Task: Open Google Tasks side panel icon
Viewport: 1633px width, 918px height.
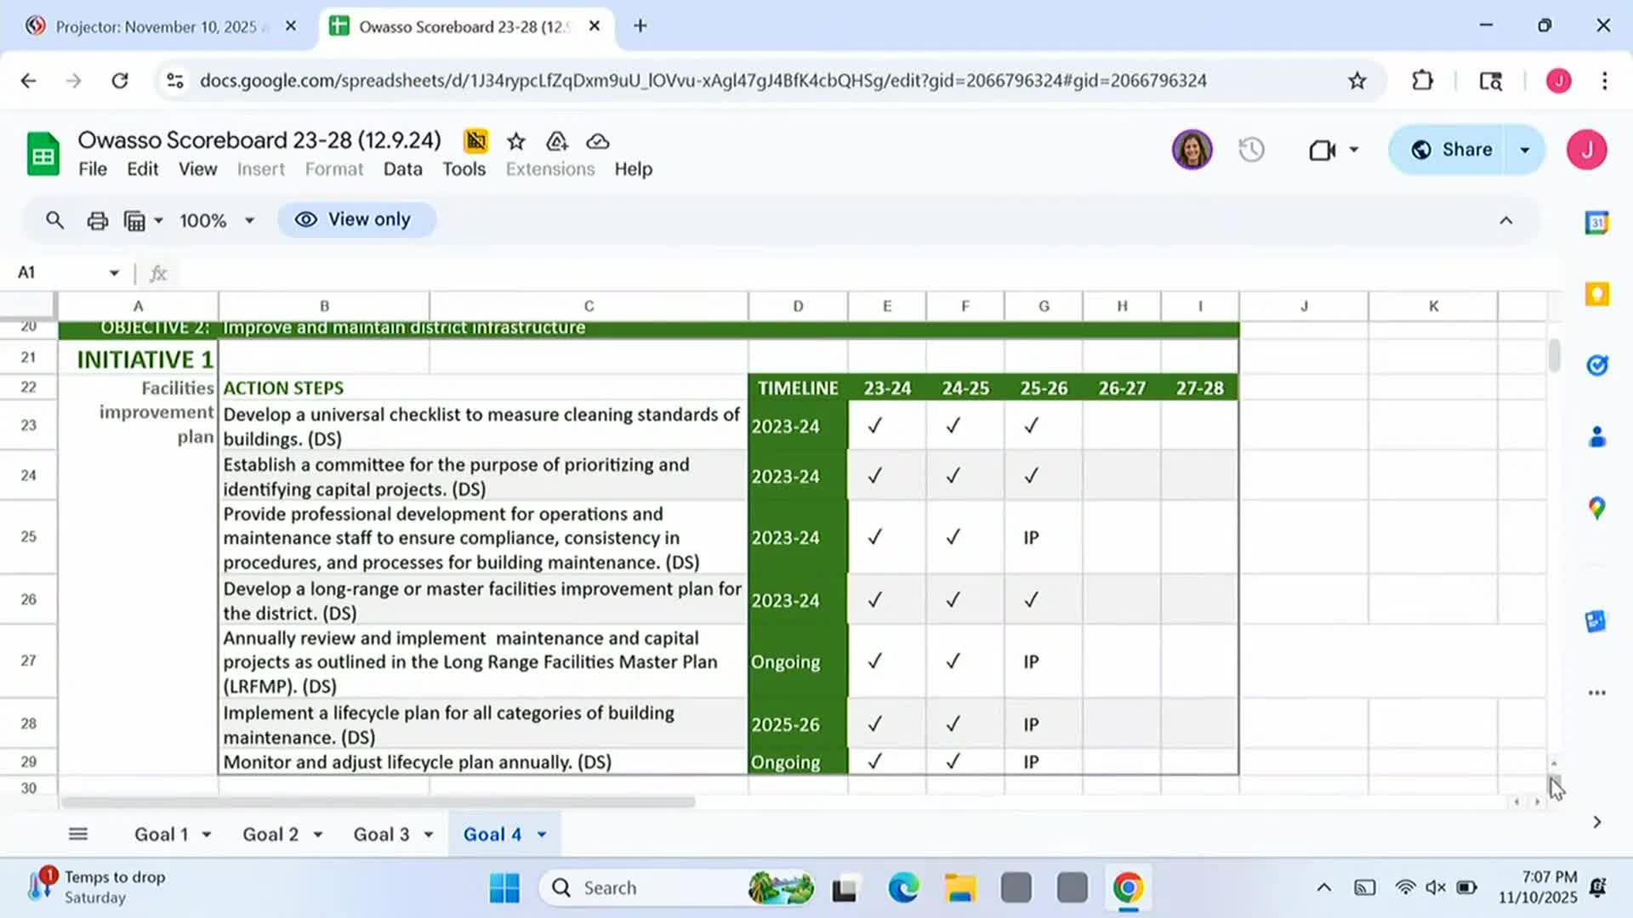Action: [1596, 365]
